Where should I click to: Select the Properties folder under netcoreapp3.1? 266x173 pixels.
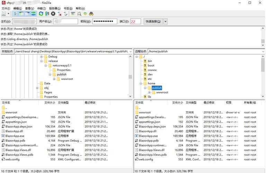(x=64, y=70)
